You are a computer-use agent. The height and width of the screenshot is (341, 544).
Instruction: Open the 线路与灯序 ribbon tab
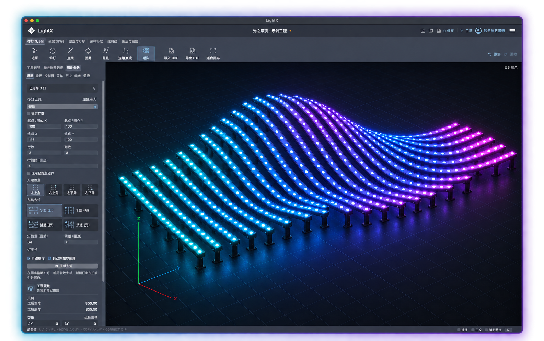tap(77, 41)
